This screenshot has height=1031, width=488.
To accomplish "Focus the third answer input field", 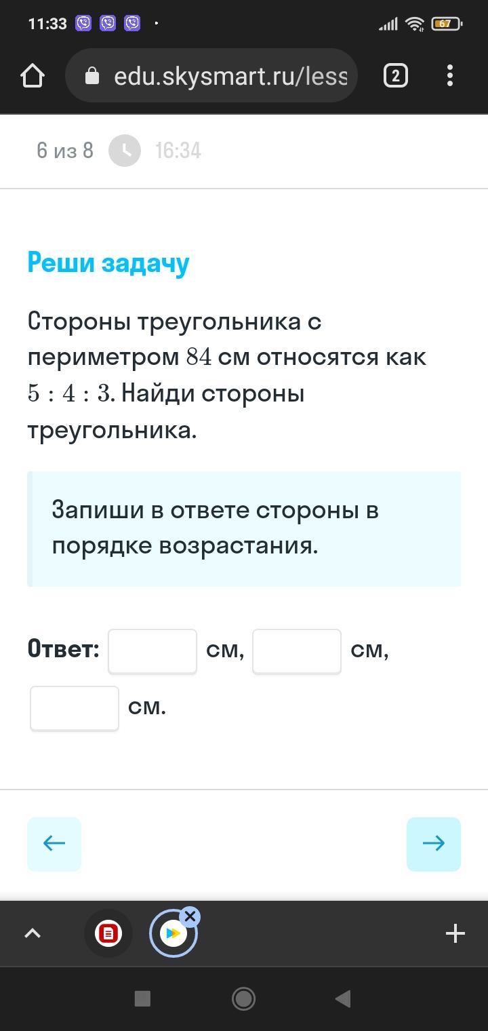I will (x=75, y=708).
